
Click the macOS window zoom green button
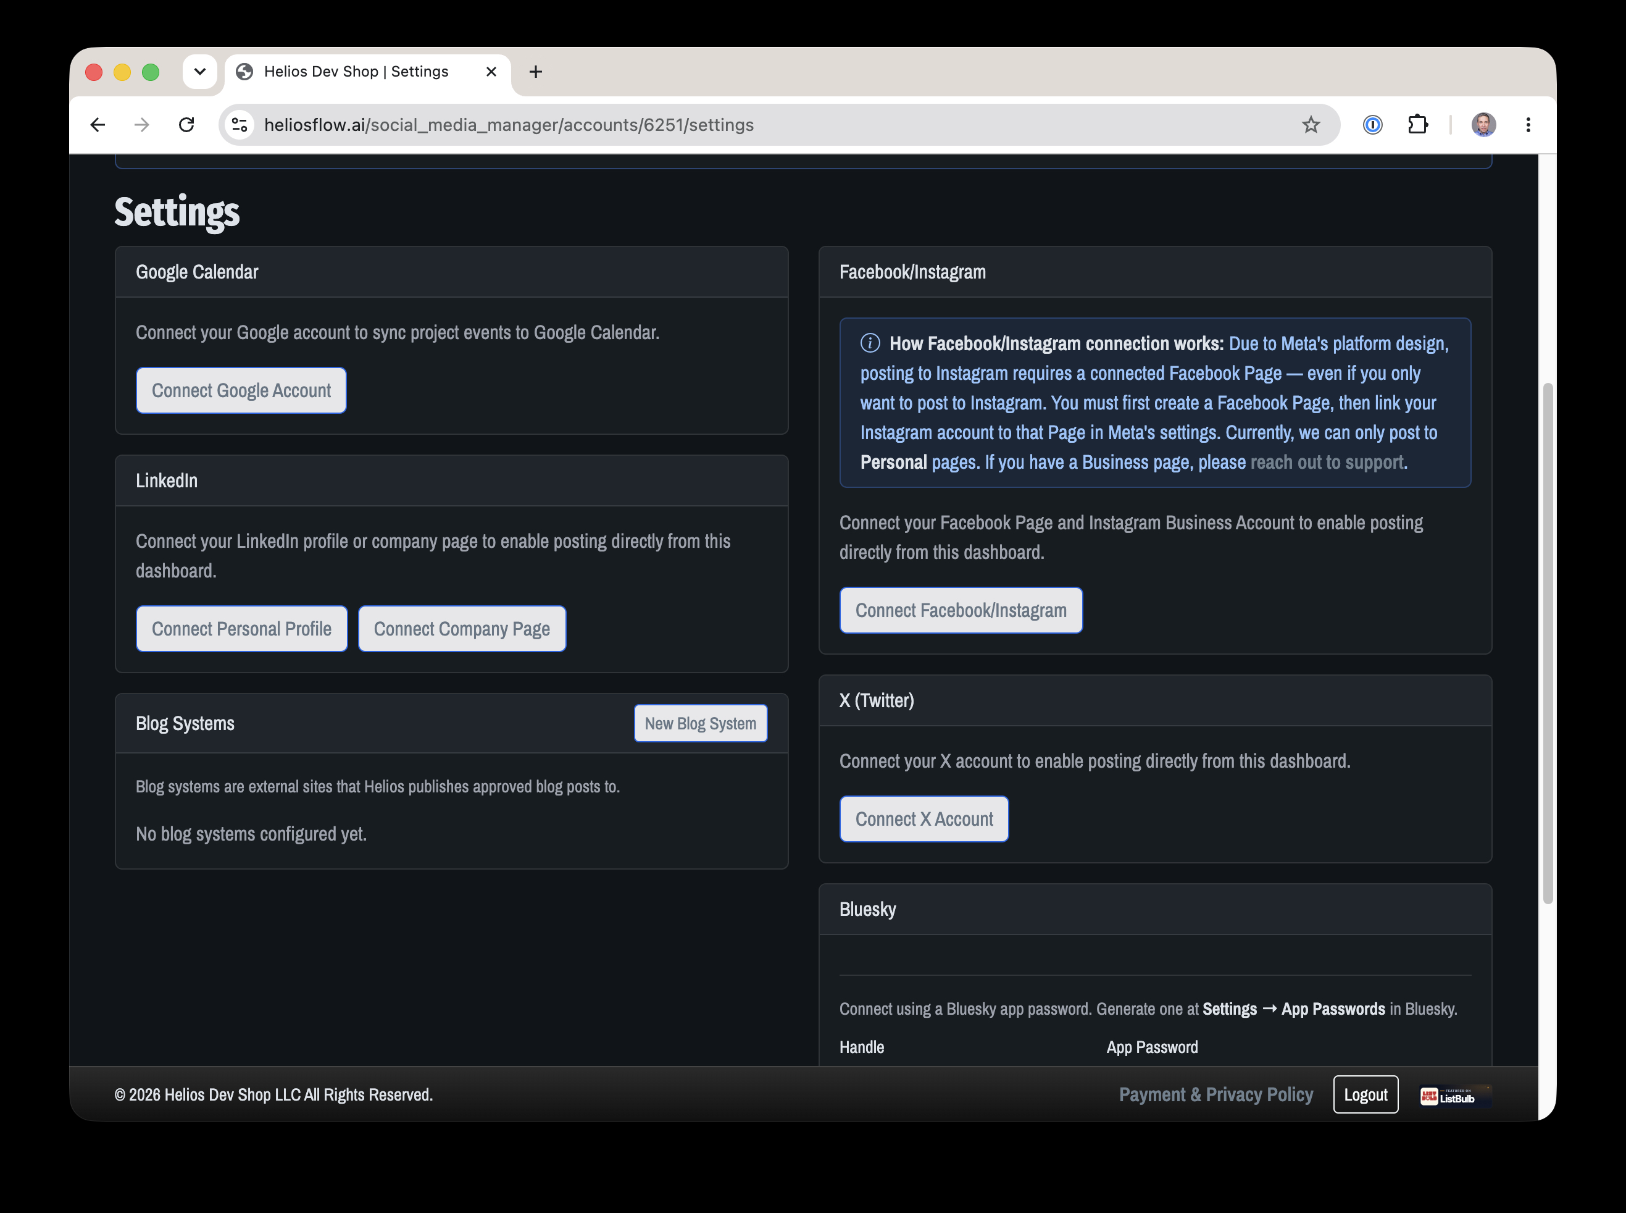pyautogui.click(x=151, y=72)
